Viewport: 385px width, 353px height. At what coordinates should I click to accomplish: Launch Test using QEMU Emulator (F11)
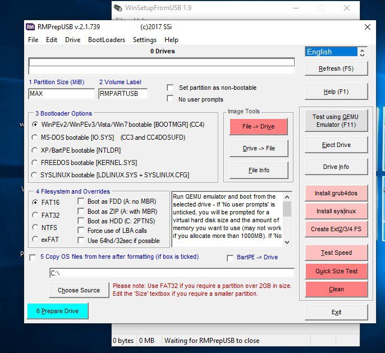coord(336,121)
